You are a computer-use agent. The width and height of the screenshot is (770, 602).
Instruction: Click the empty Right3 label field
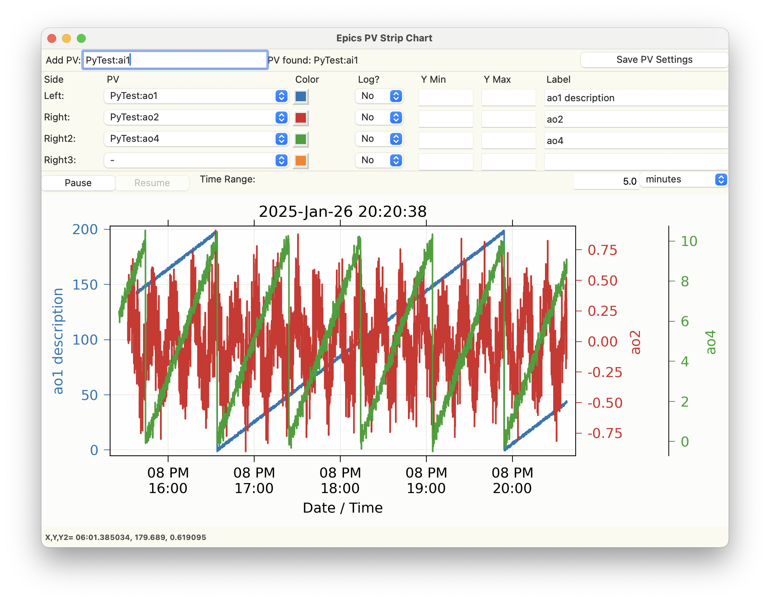pyautogui.click(x=636, y=162)
